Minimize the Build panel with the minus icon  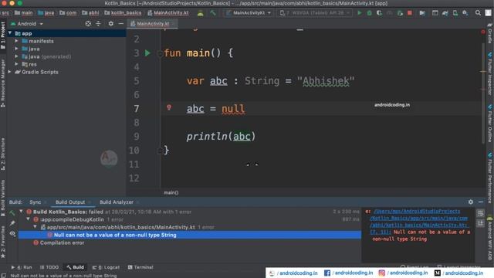[x=481, y=202]
